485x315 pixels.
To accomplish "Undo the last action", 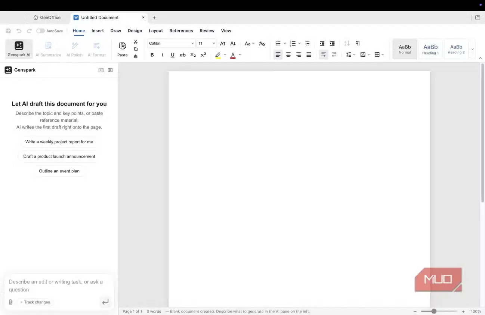I will [x=19, y=31].
